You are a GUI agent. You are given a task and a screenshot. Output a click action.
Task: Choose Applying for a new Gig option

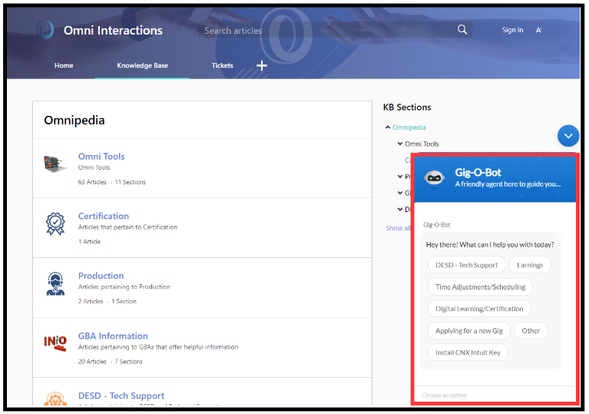(x=469, y=331)
